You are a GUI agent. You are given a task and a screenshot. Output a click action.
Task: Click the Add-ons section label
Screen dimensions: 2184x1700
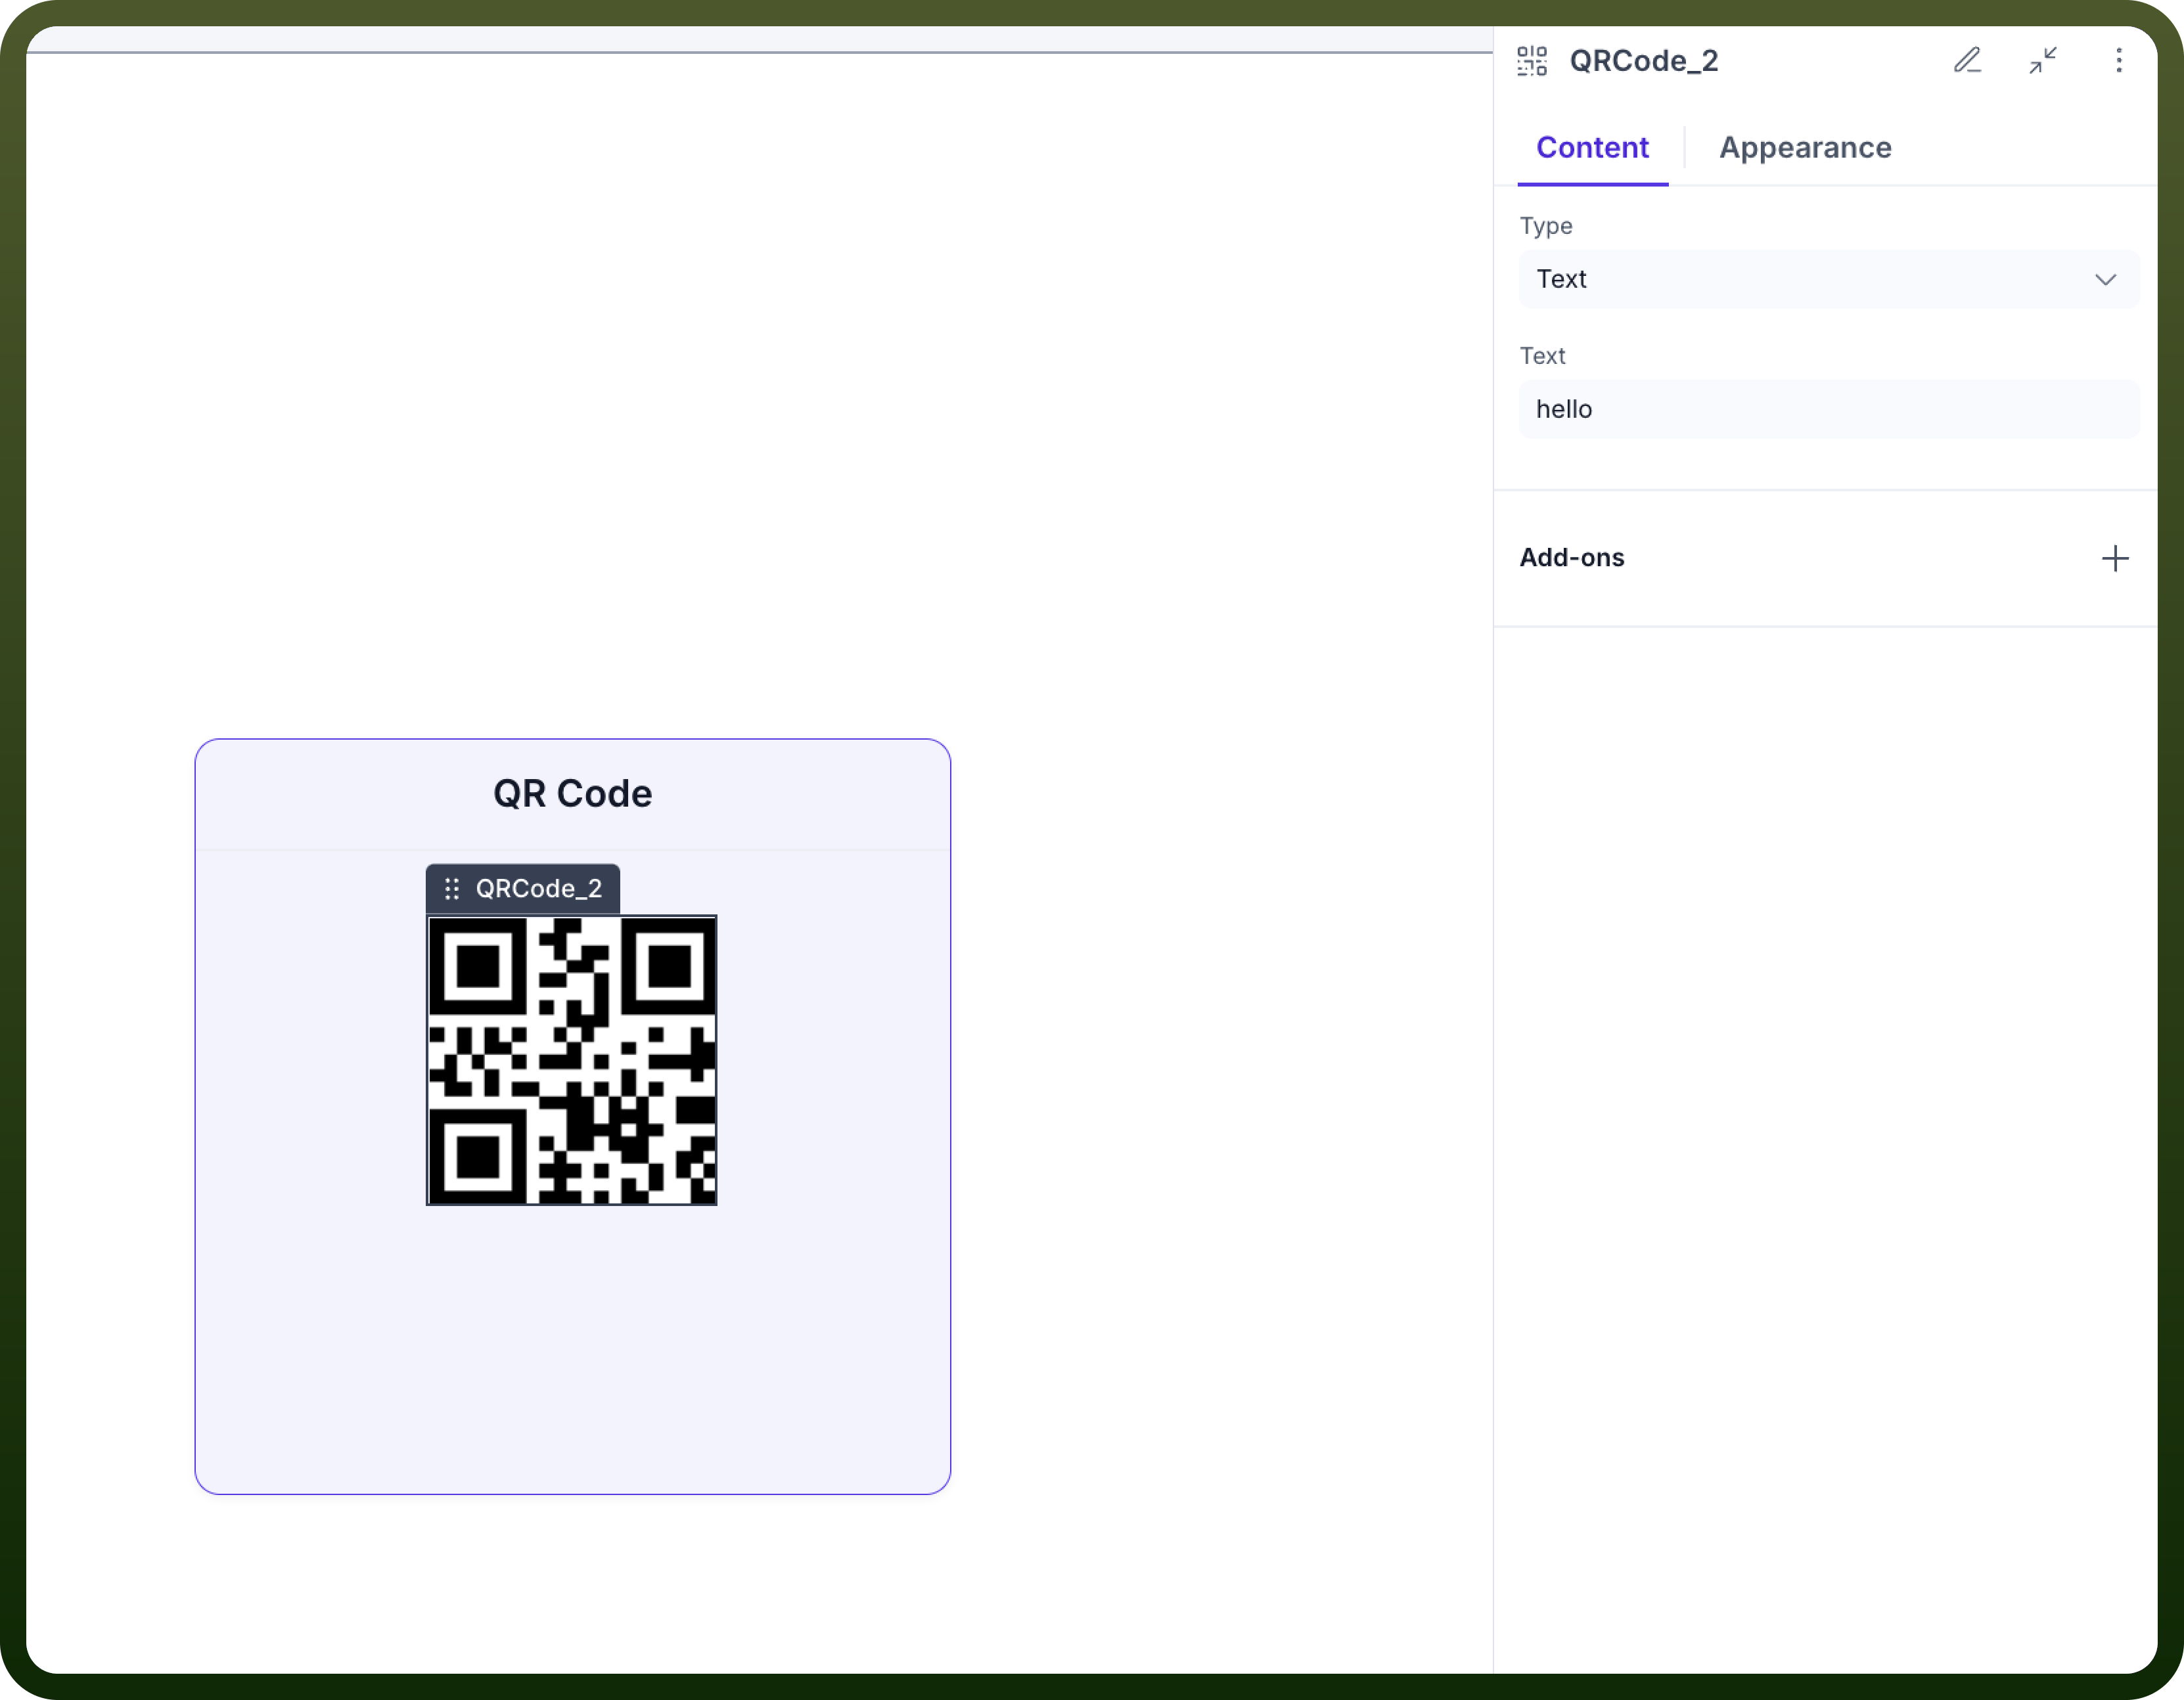1572,558
